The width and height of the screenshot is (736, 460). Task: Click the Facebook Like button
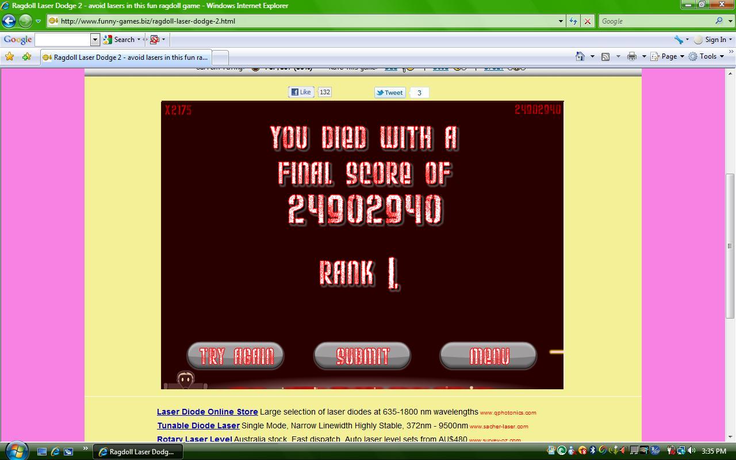coord(301,92)
